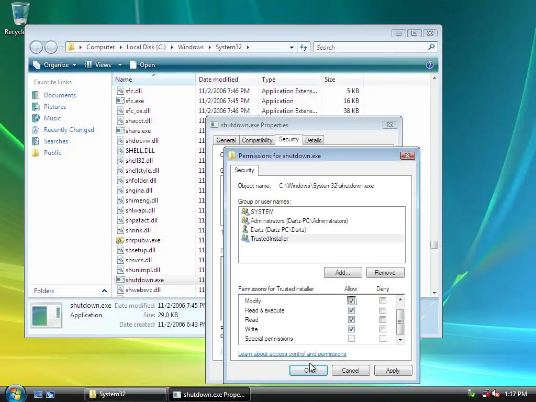Image resolution: width=536 pixels, height=402 pixels.
Task: Sort files by Date modified column
Action: (x=227, y=80)
